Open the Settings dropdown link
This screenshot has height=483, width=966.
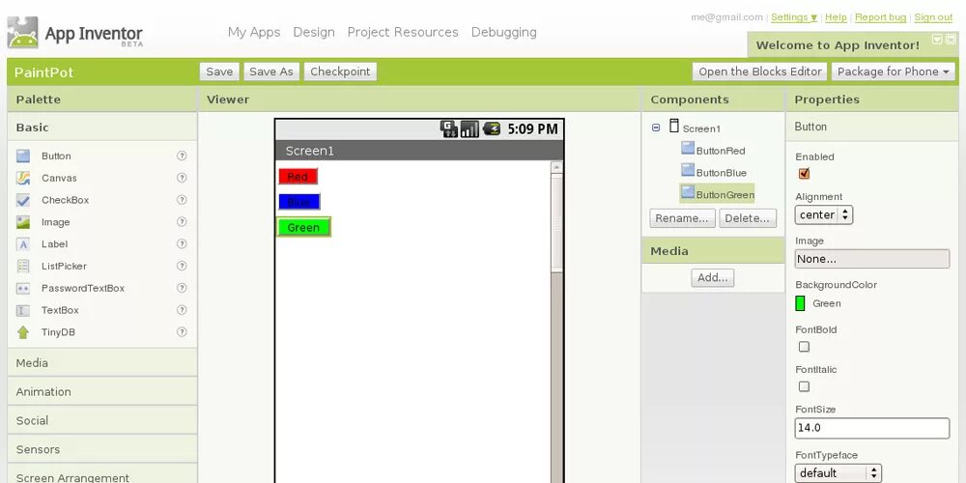click(x=794, y=17)
